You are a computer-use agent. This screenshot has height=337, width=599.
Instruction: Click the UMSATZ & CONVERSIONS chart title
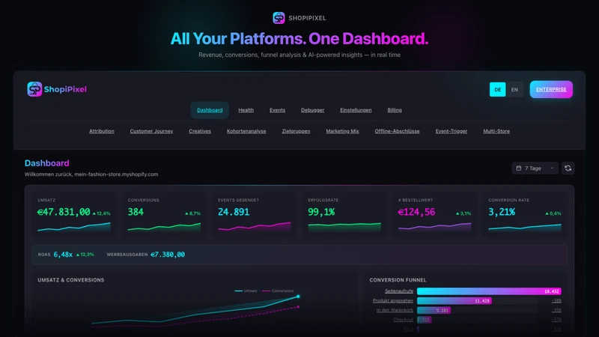point(70,280)
